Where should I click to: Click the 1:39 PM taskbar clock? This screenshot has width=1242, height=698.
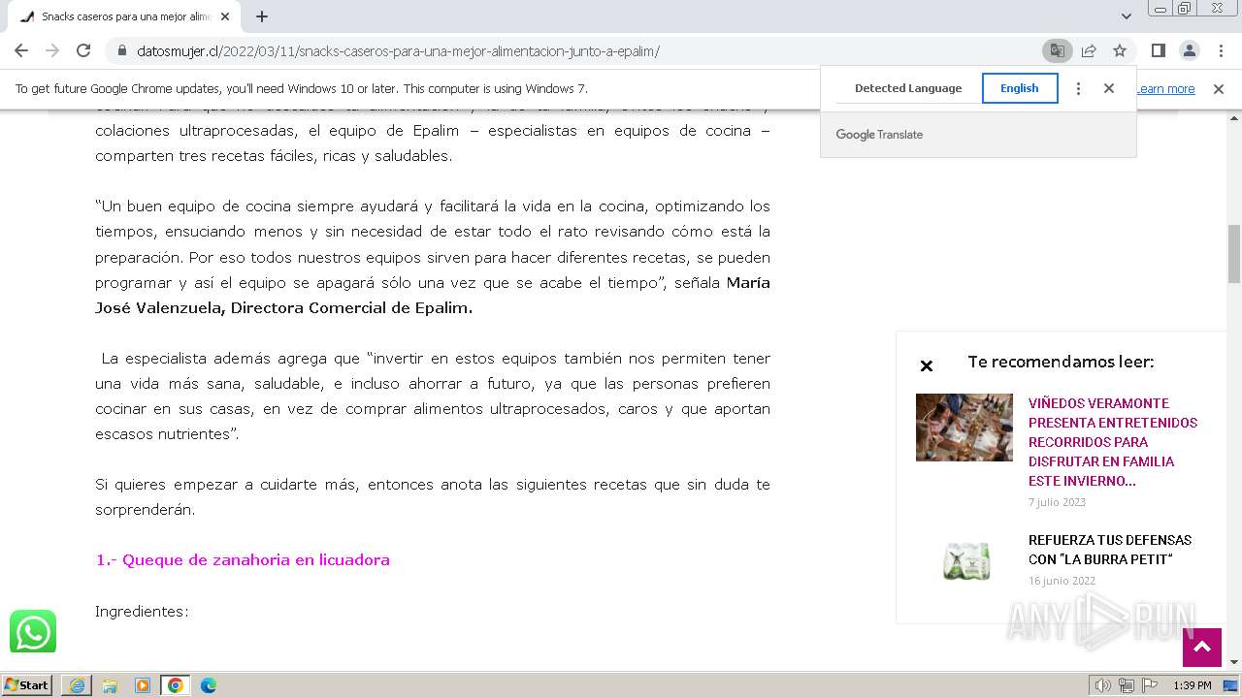click(1193, 685)
